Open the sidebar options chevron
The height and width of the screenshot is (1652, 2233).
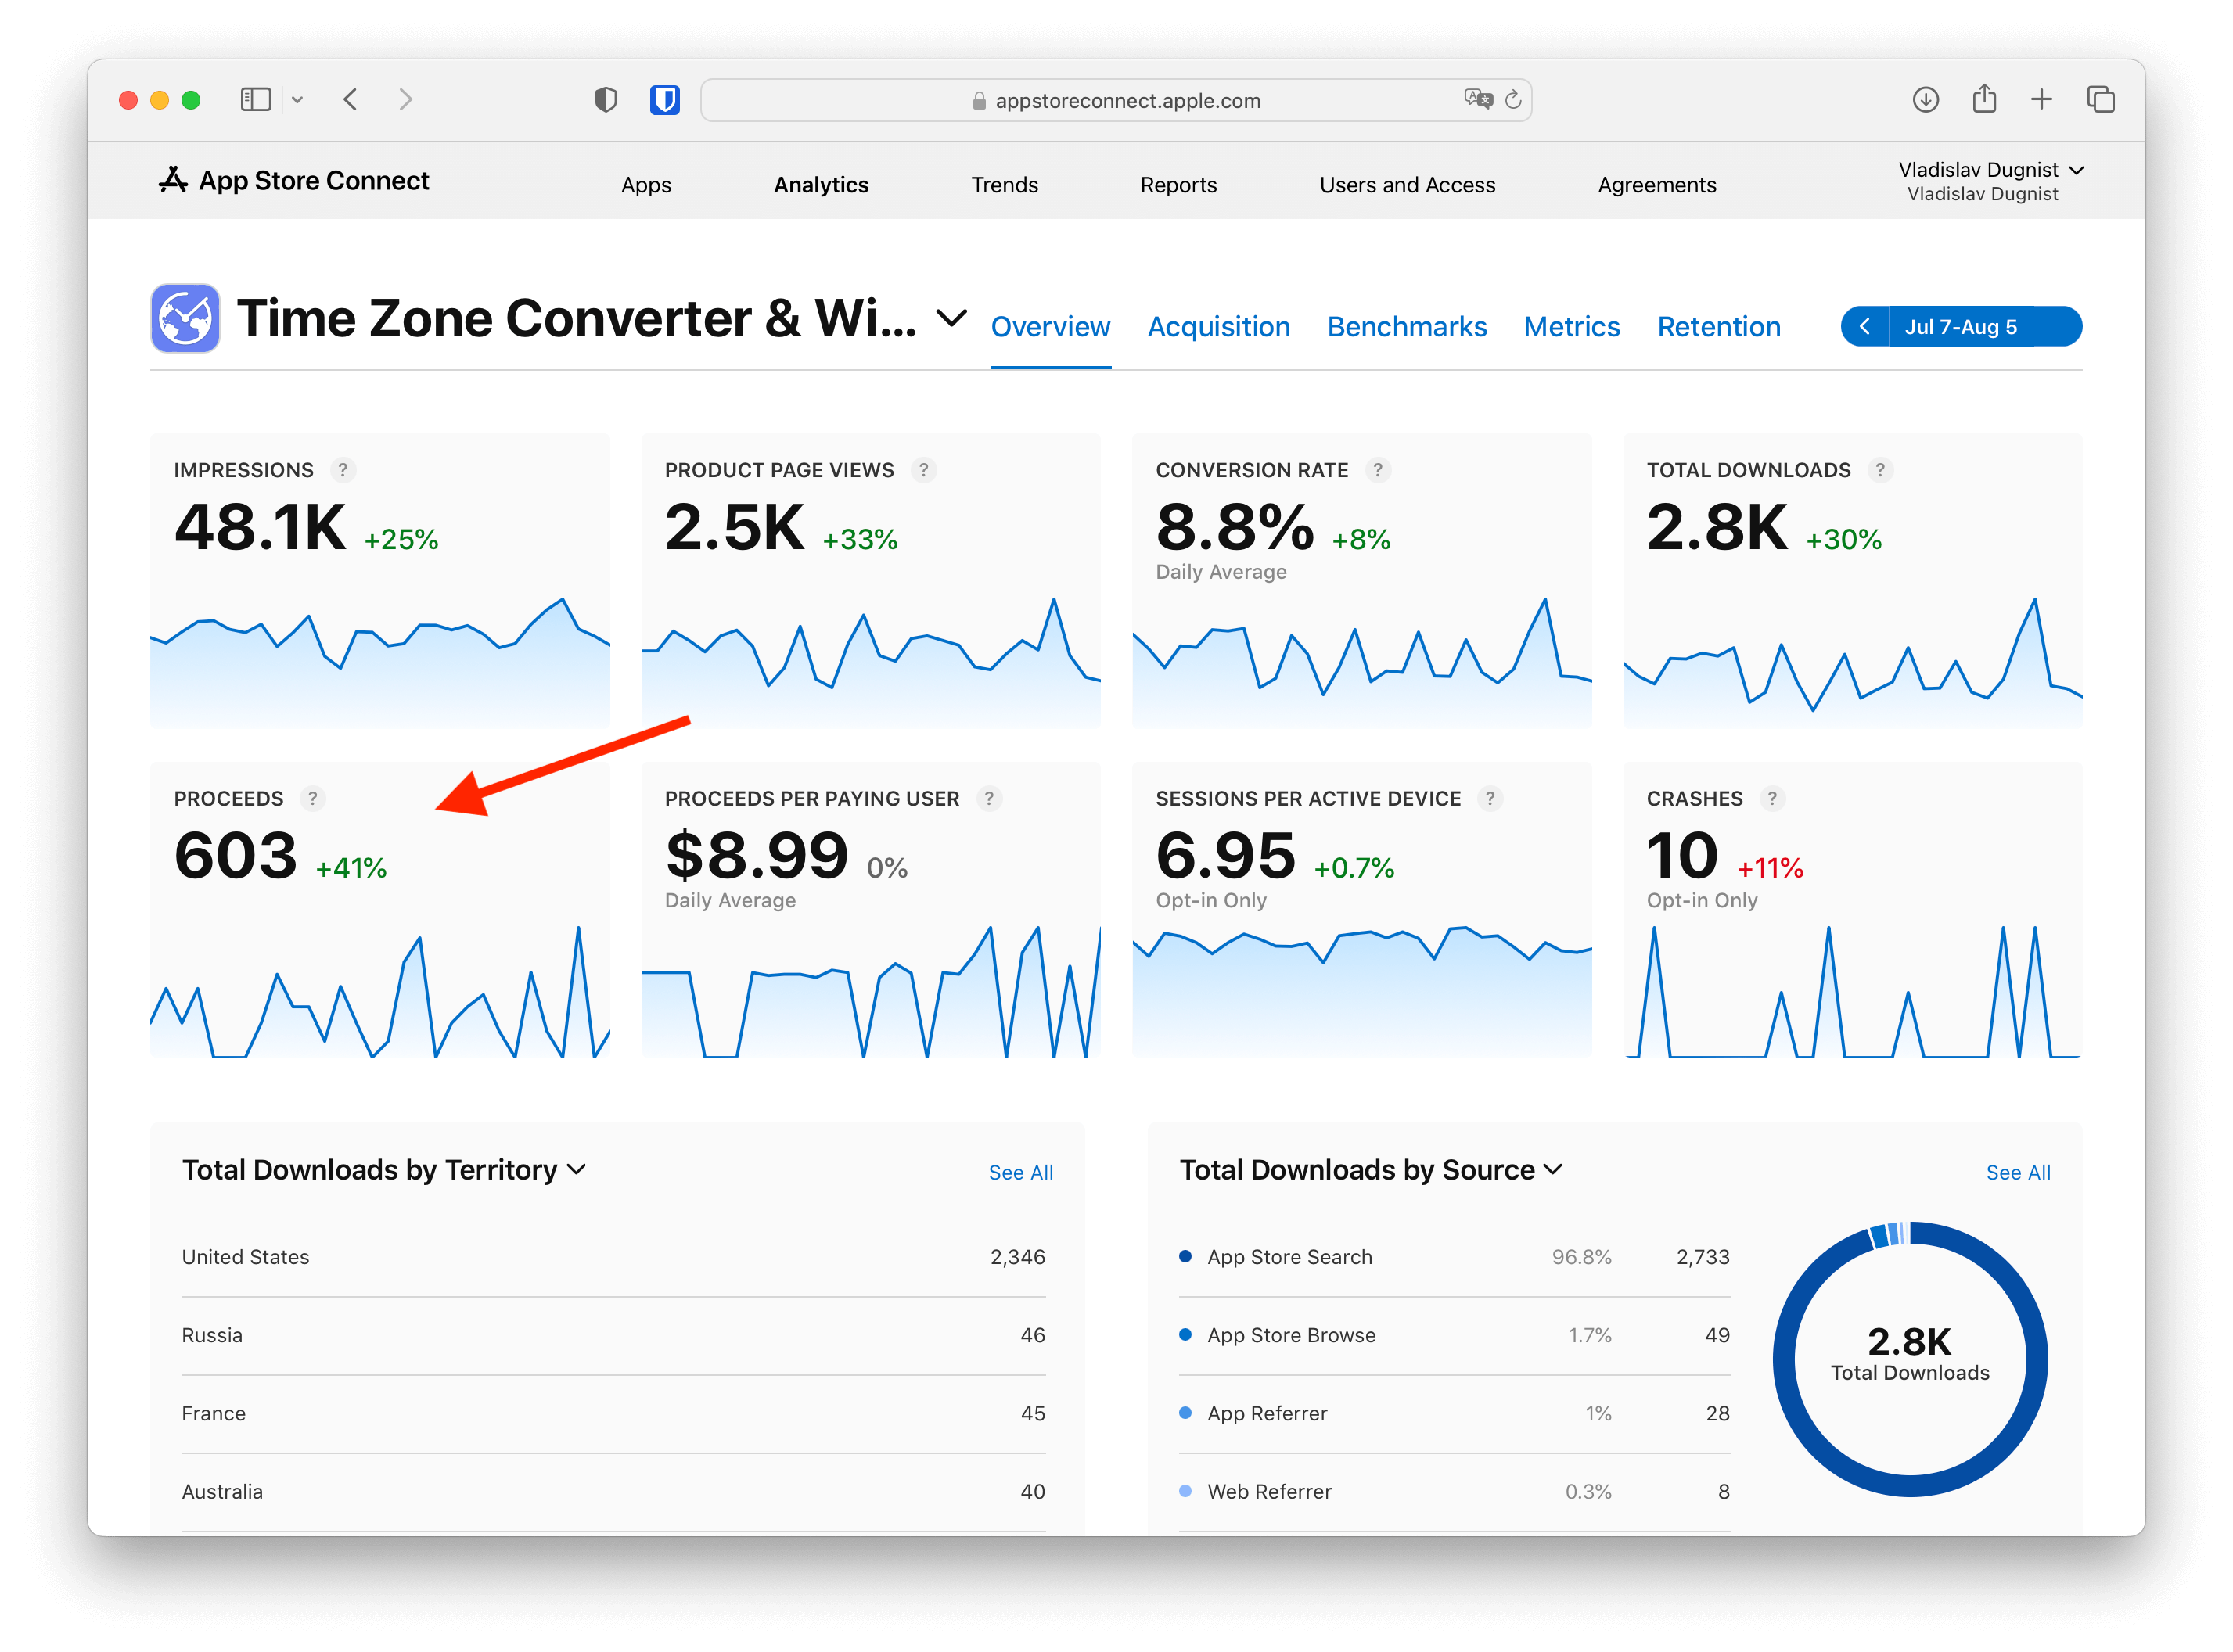pyautogui.click(x=297, y=100)
